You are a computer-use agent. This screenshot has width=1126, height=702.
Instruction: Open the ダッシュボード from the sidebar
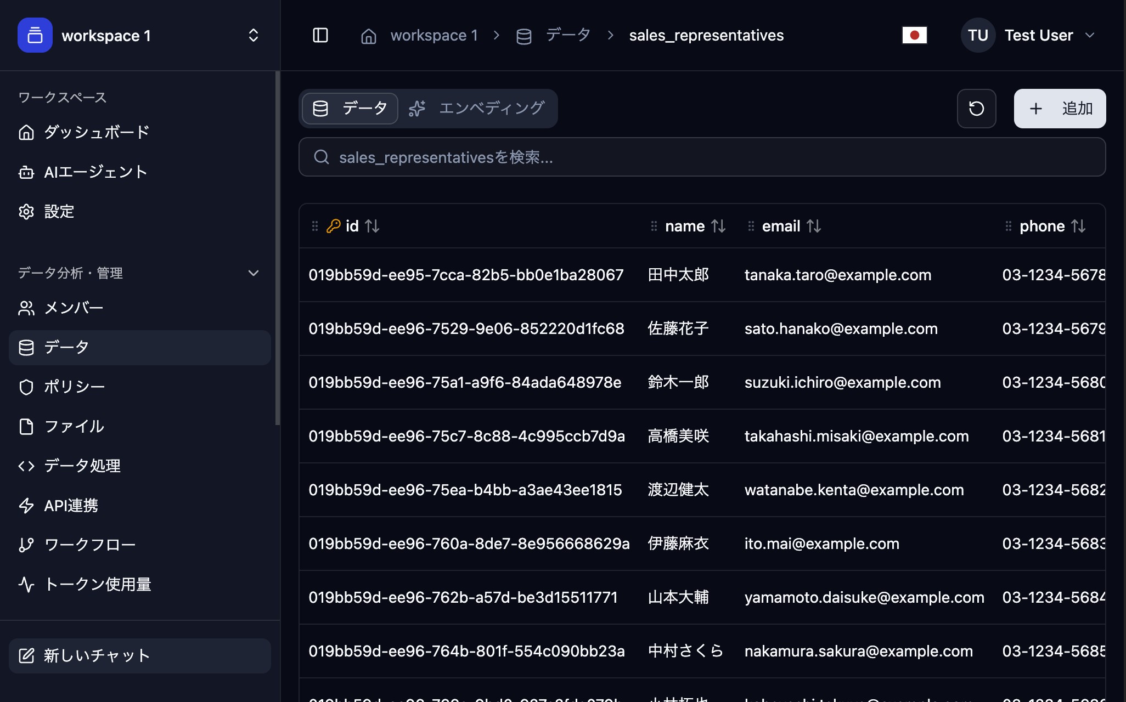(96, 132)
